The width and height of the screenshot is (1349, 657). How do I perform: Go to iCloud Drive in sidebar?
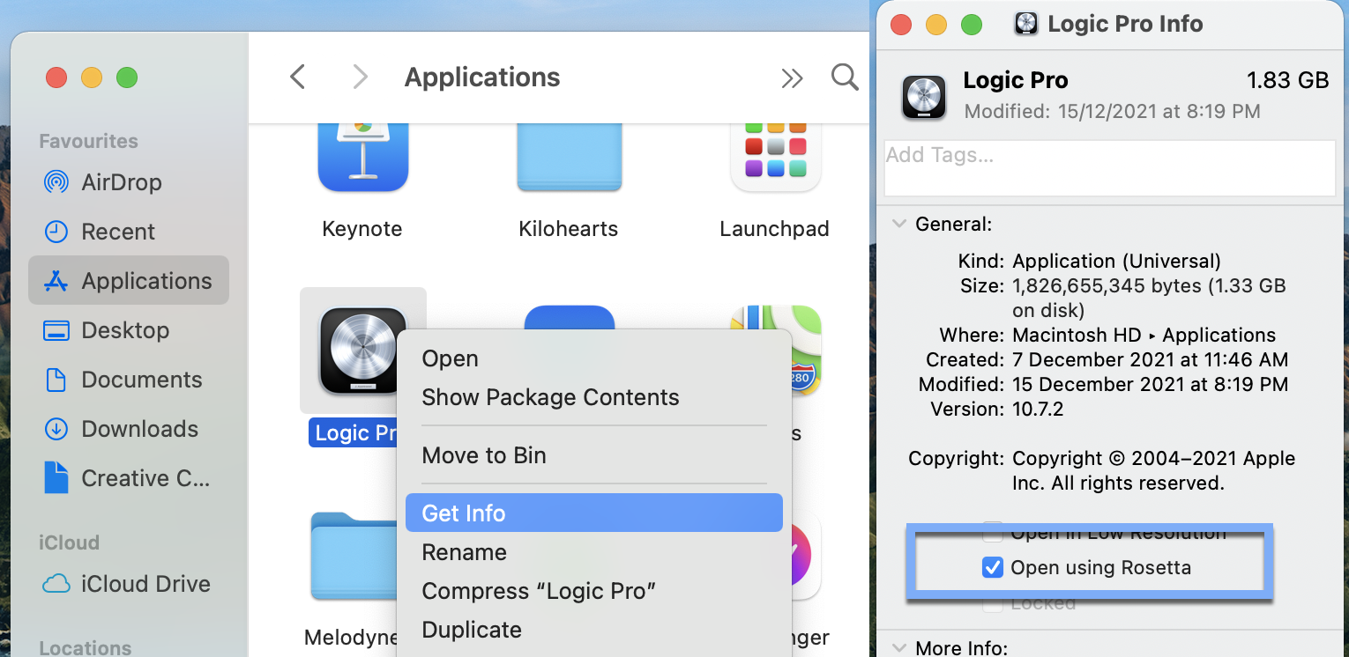coord(145,584)
